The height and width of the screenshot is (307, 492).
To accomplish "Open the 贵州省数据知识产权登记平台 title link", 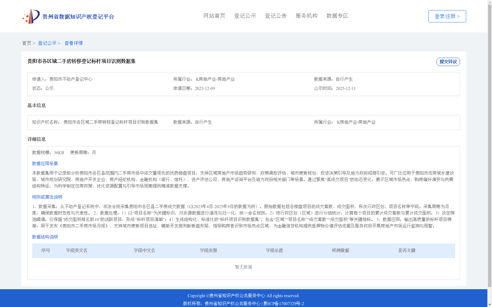I will [78, 17].
